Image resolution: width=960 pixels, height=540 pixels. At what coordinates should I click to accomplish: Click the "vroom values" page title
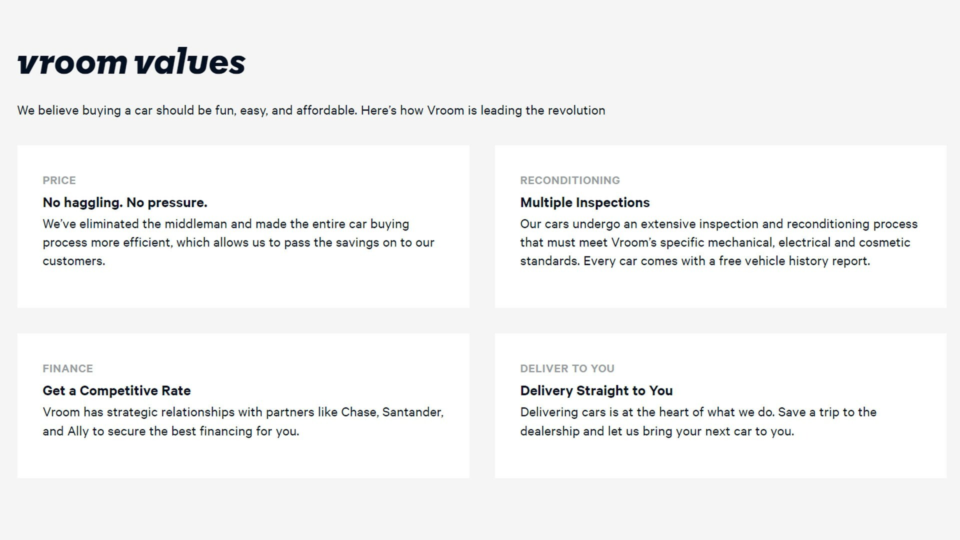point(131,62)
